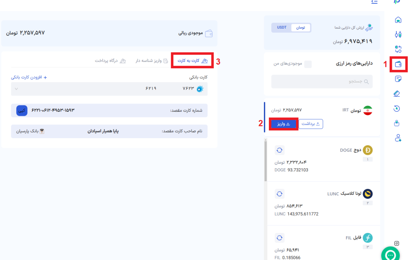Open the Instagram icon at bottom right

click(397, 243)
